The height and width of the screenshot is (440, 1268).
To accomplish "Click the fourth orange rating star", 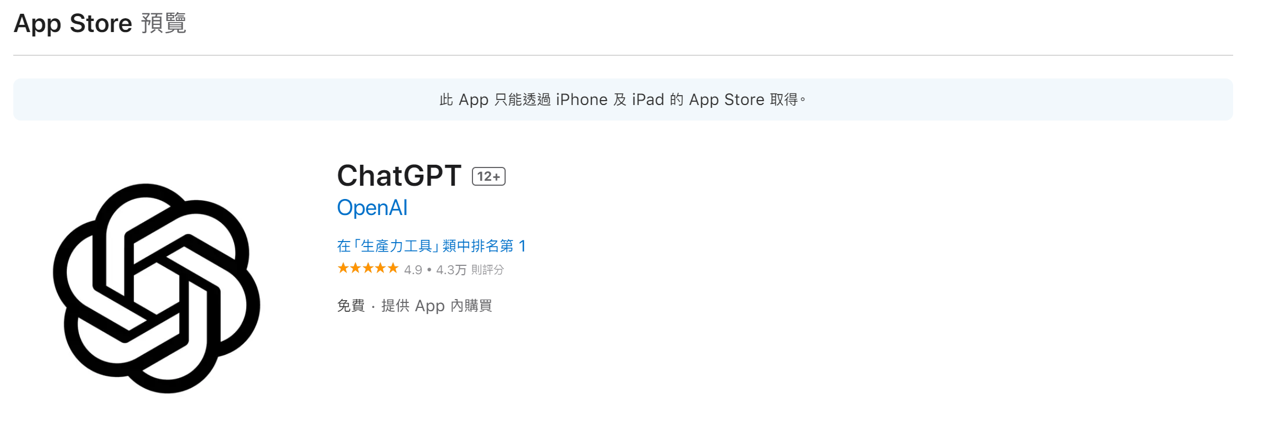I will click(380, 269).
